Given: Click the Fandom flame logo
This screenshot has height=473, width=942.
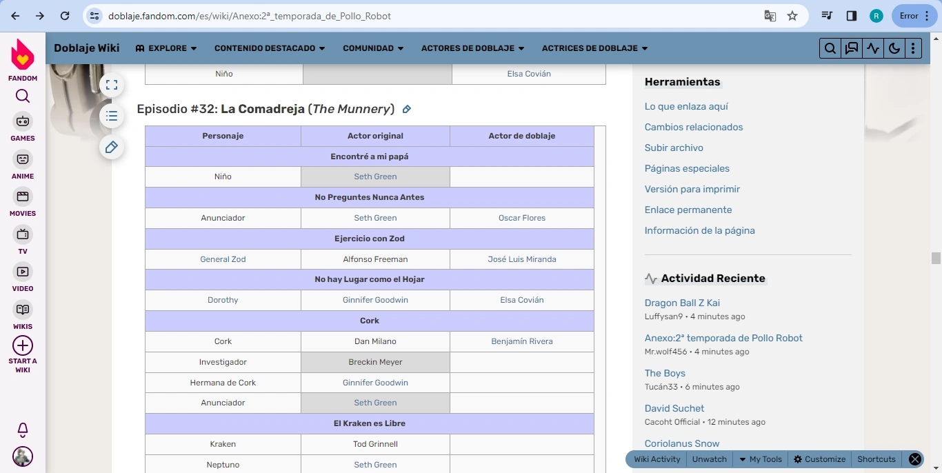Looking at the screenshot, I should 23,54.
